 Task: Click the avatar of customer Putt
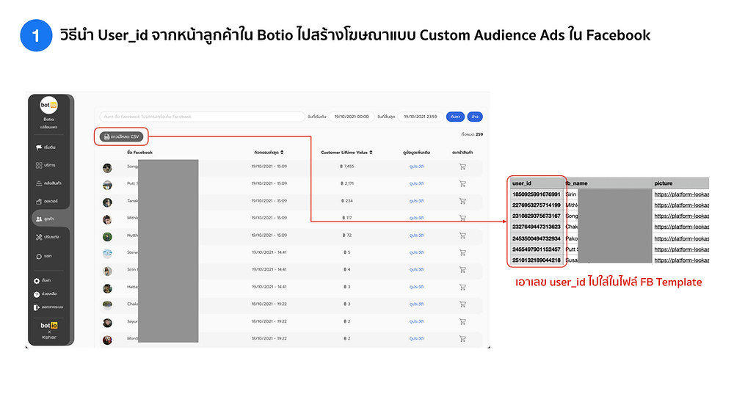point(107,185)
